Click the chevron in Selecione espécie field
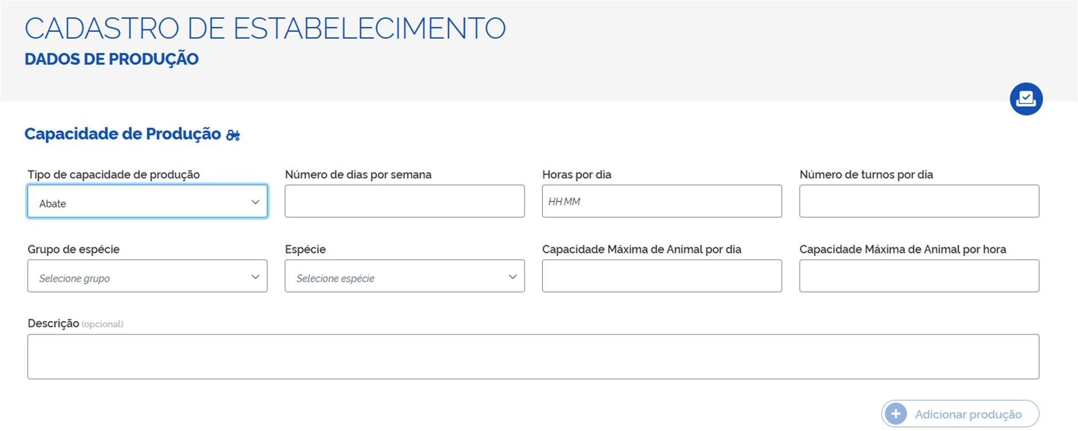The height and width of the screenshot is (431, 1078). pos(513,277)
